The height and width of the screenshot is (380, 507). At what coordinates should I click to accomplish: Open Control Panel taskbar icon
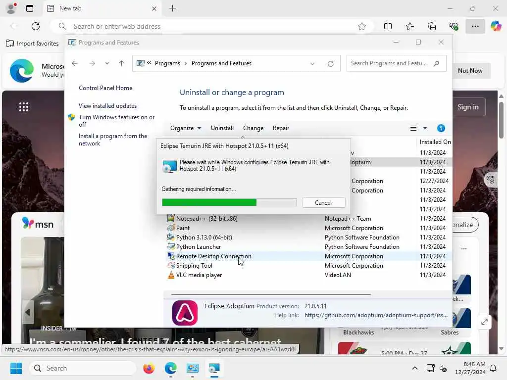tap(193, 368)
